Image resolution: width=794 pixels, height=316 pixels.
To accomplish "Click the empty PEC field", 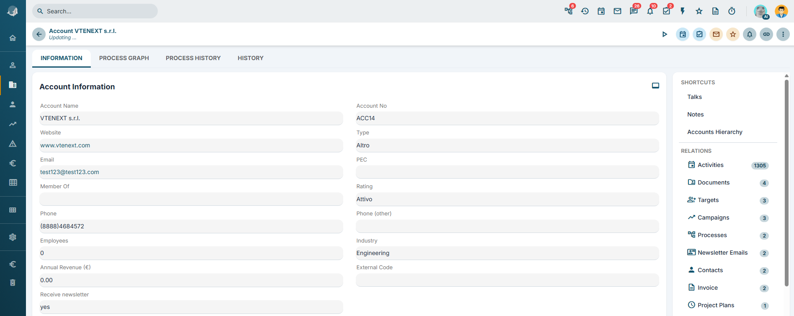I will pyautogui.click(x=507, y=172).
